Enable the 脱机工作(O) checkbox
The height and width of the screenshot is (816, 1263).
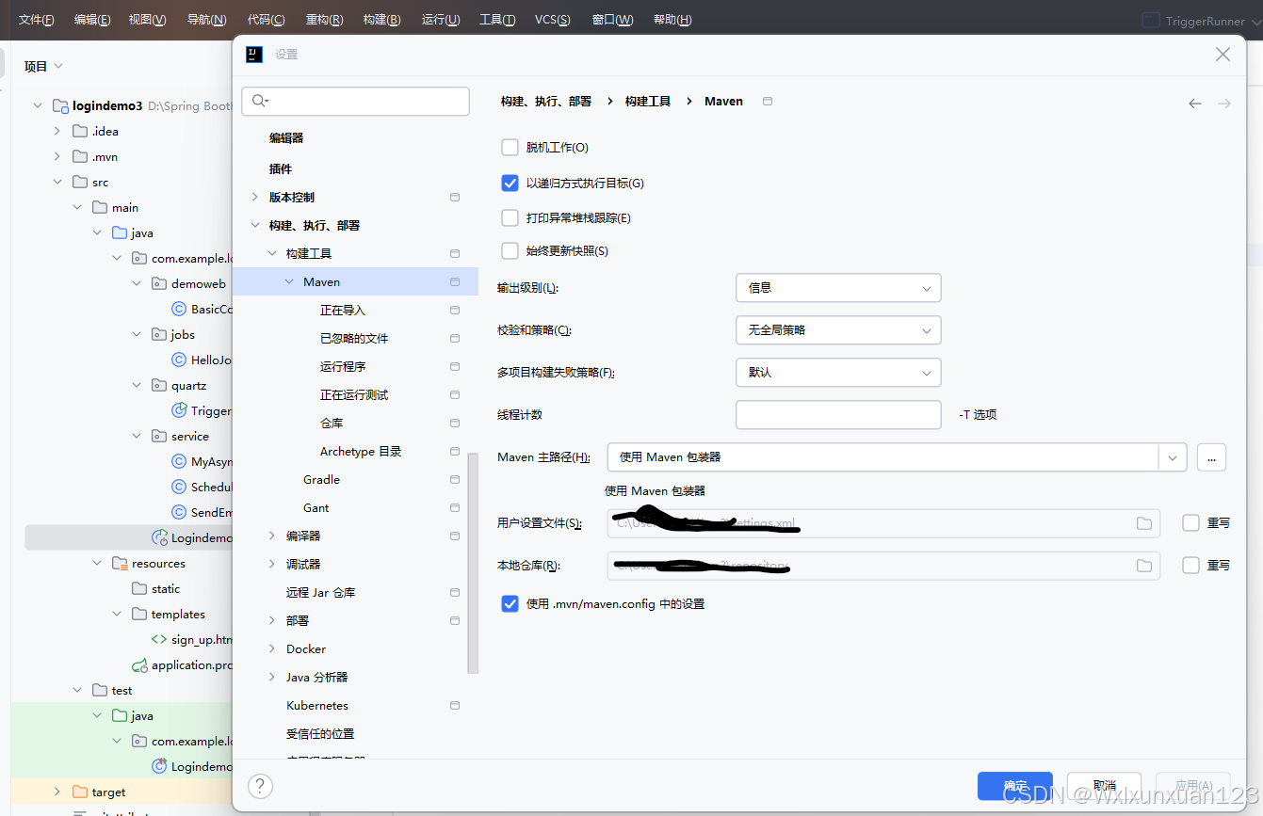510,148
